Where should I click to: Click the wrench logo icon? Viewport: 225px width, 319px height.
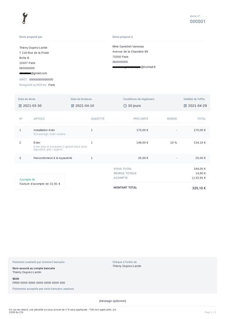[x=25, y=18]
